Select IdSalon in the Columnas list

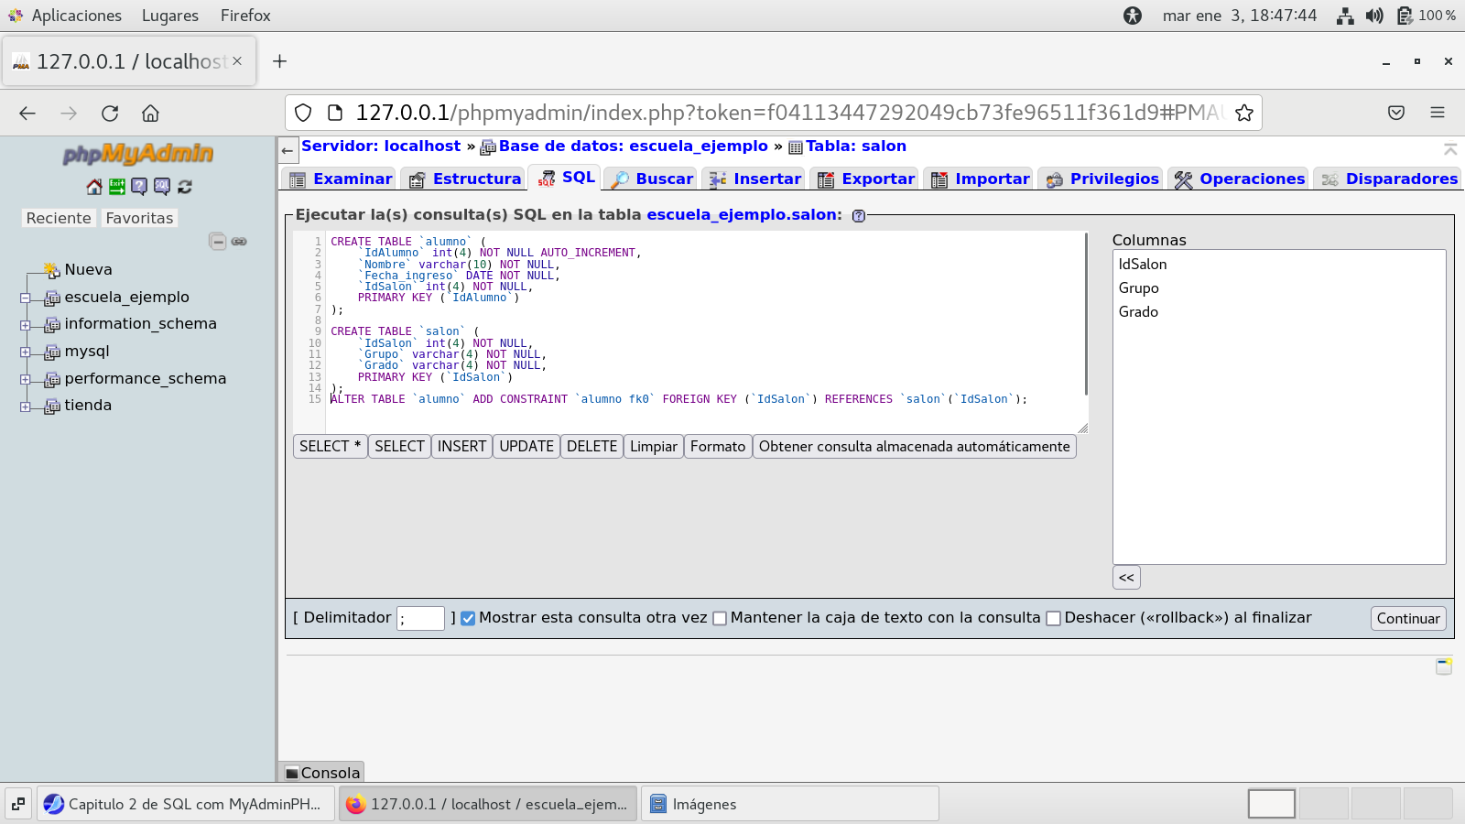coord(1143,265)
